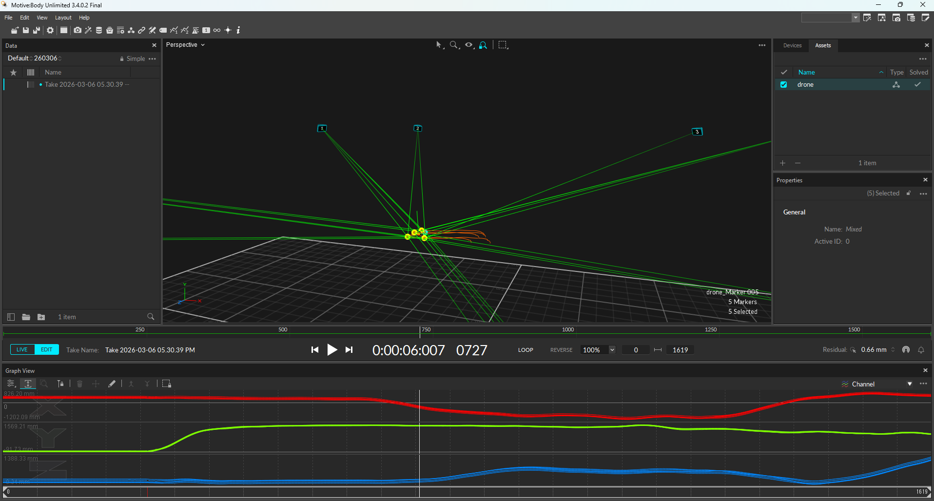Toggle LOOP playback

[x=525, y=350]
